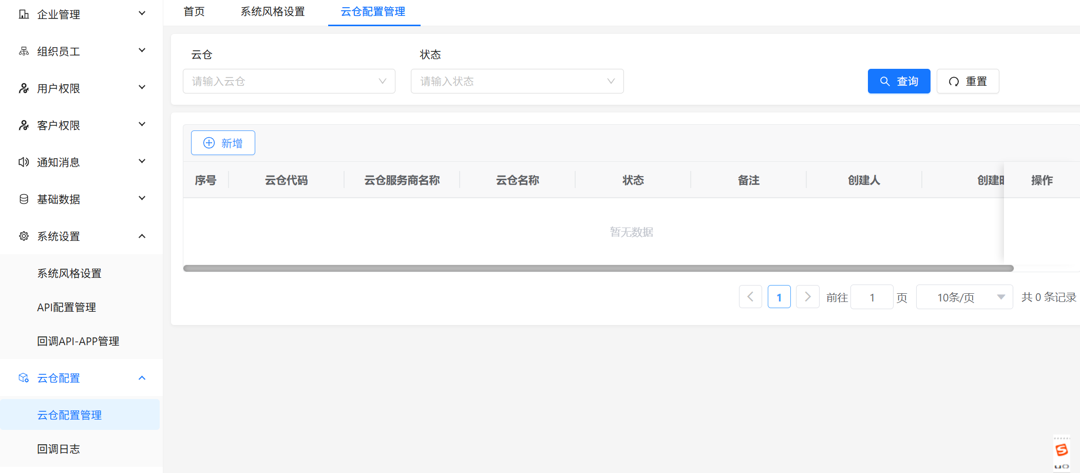Click the 云仓配置 cube icon
The height and width of the screenshot is (473, 1080).
click(24, 378)
